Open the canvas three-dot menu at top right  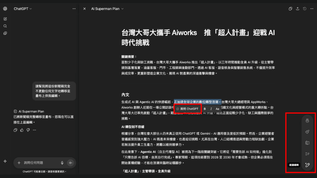point(312,9)
